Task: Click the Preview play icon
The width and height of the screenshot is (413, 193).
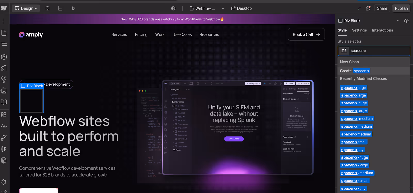Action: click(x=74, y=8)
